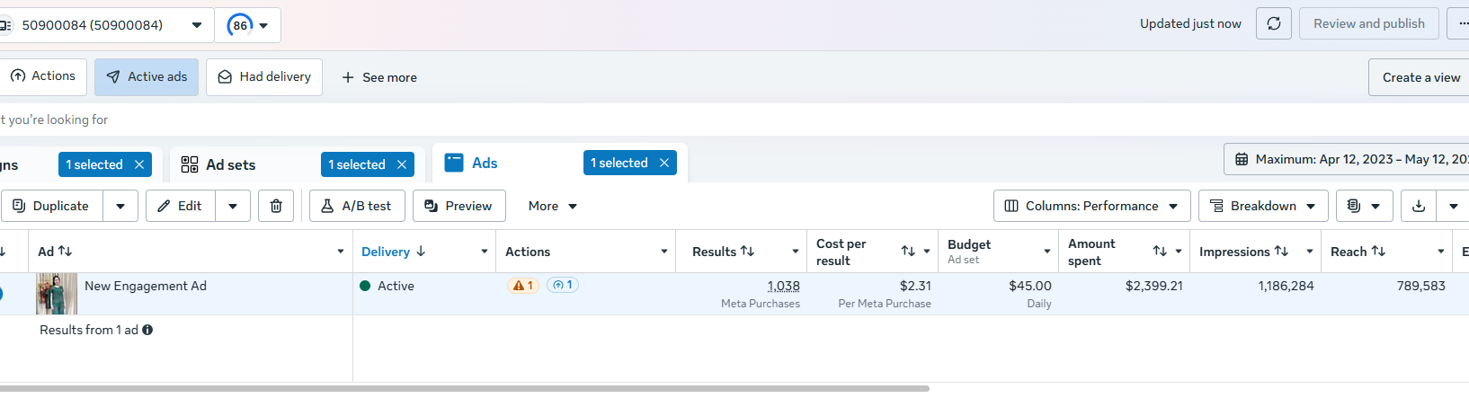Clear the Ads tab selection X
This screenshot has height=416, width=1469.
click(x=664, y=163)
